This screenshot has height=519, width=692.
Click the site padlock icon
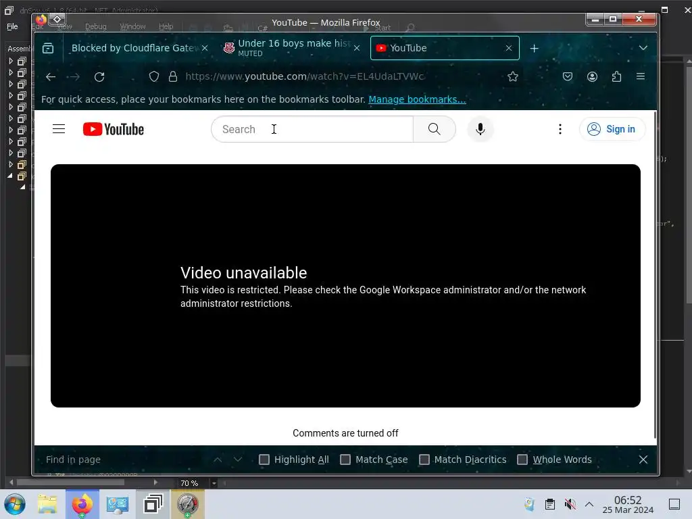coord(173,77)
